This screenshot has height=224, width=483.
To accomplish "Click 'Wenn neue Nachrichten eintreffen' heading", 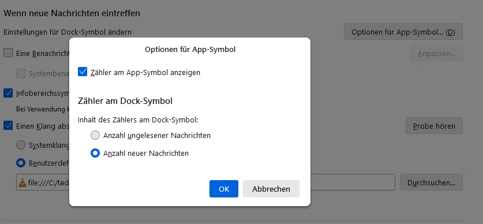I will [72, 13].
